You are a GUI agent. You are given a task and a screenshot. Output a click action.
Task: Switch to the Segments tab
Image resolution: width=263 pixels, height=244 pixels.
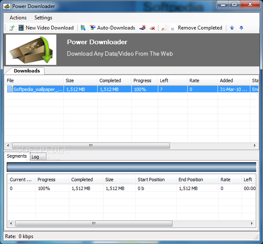(x=17, y=156)
